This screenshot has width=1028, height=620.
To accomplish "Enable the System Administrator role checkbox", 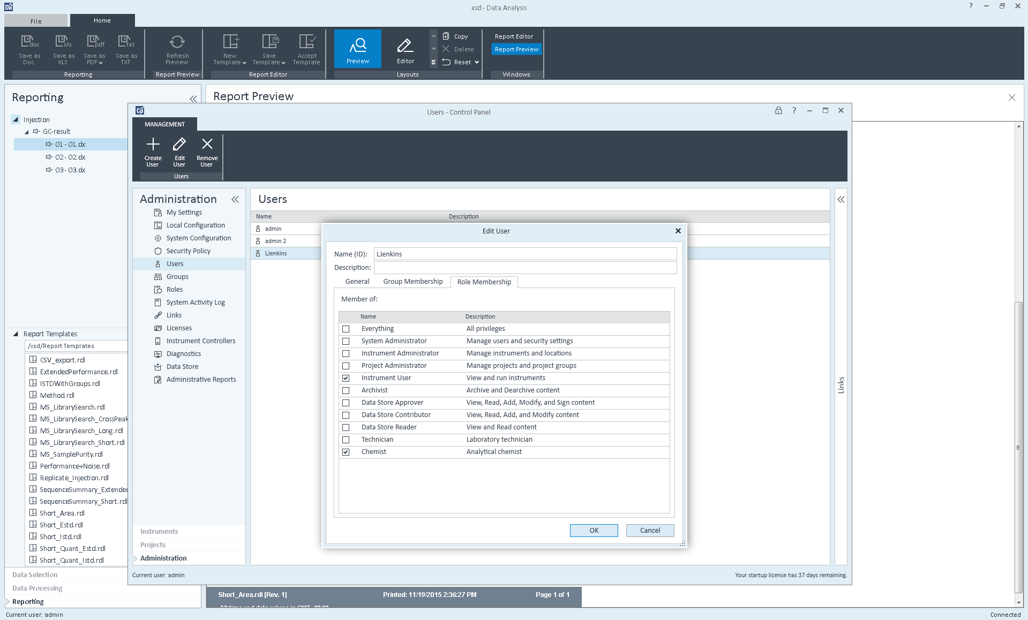I will pos(346,342).
